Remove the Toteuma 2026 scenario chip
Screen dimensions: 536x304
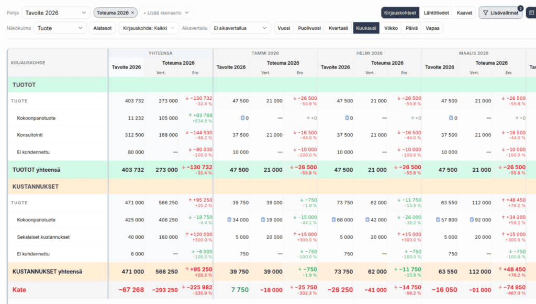[x=132, y=13]
